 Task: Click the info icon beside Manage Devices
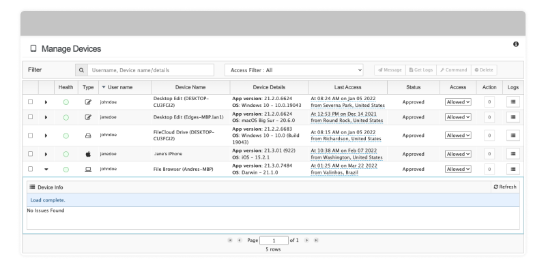(x=516, y=44)
